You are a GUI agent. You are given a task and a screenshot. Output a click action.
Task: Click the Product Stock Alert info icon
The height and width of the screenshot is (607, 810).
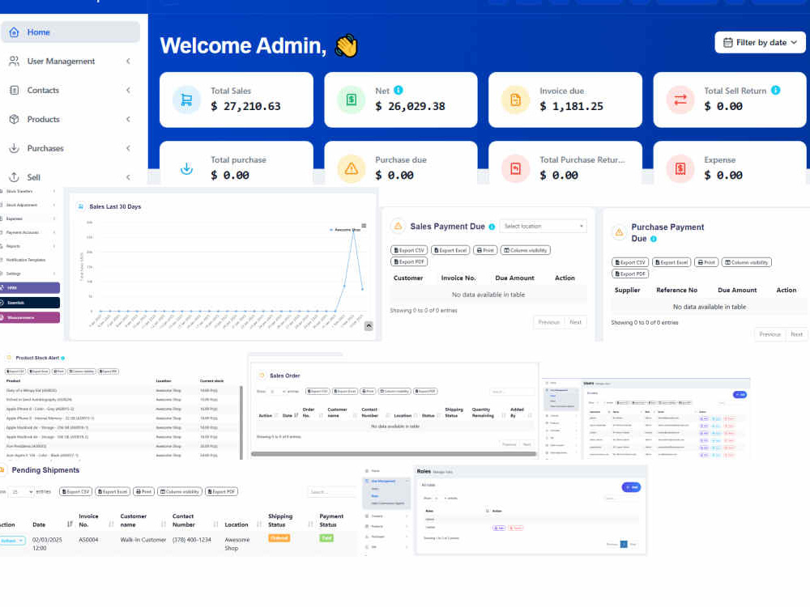click(63, 358)
